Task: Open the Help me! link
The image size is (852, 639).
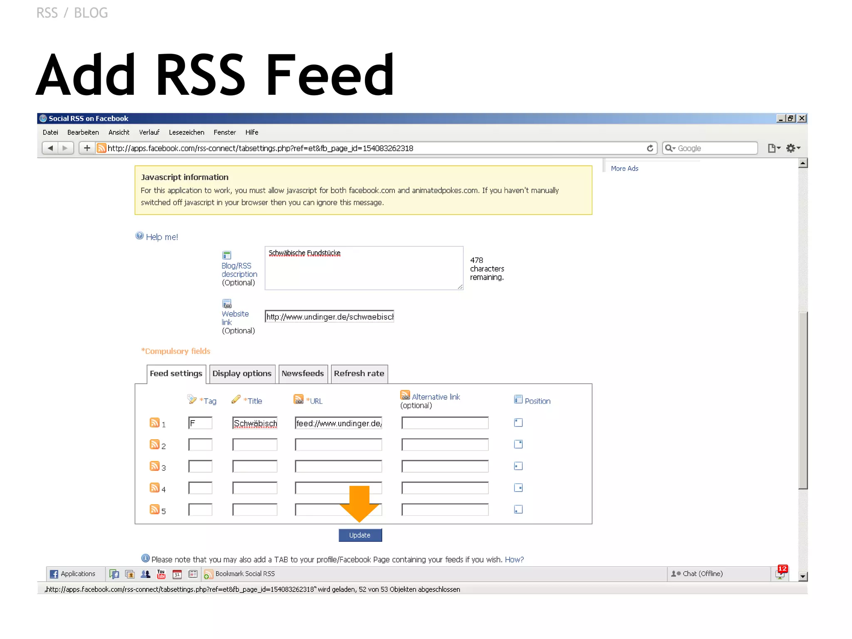Action: click(x=162, y=237)
